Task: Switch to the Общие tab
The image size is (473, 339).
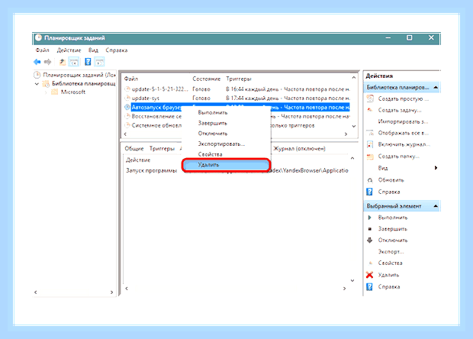Action: [134, 149]
